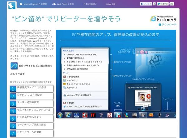Screen dimensions: 187x138
Task: Click the orange envelope taskbar icon
Action: (x=151, y=115)
